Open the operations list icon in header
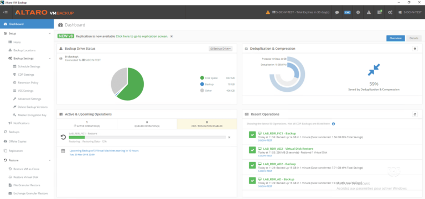The height and width of the screenshot is (199, 425). point(380,12)
